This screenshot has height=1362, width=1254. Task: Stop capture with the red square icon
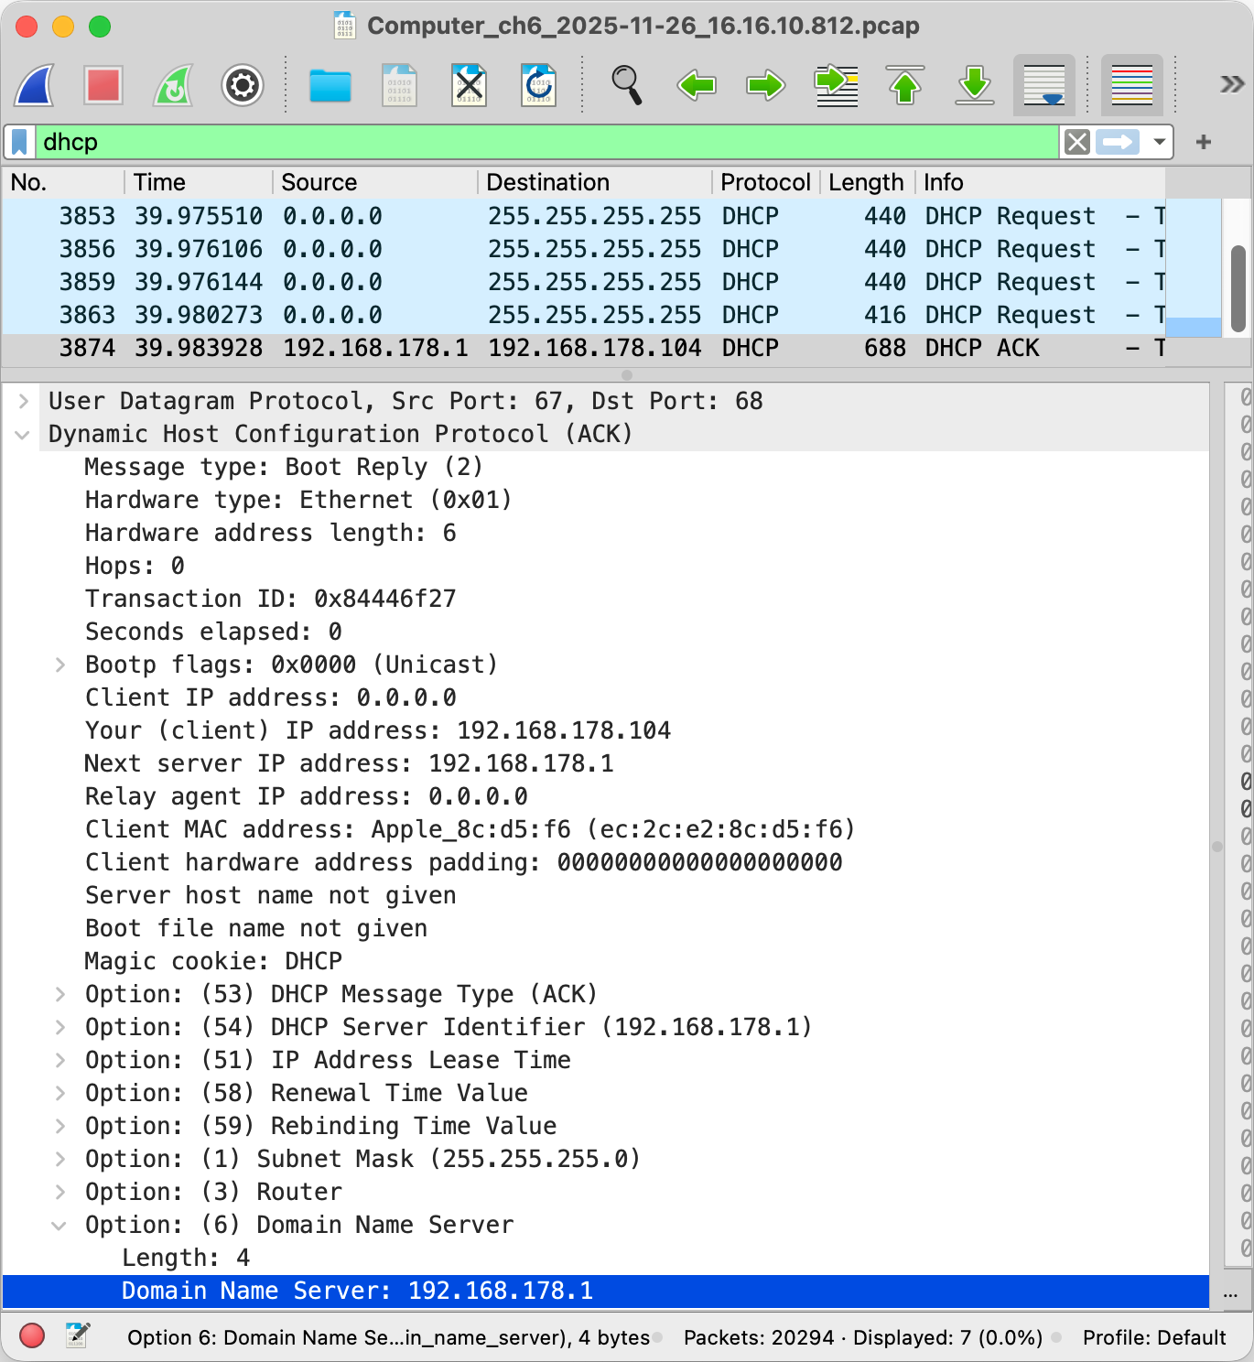click(x=103, y=86)
